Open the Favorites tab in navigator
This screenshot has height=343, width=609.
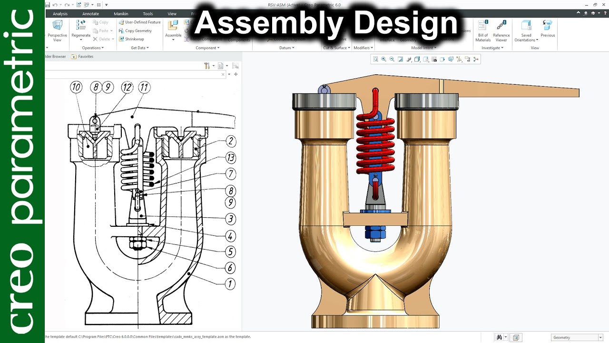coord(82,57)
